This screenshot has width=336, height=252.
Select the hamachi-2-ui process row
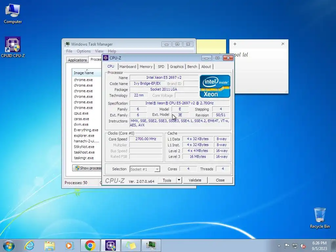(x=87, y=141)
